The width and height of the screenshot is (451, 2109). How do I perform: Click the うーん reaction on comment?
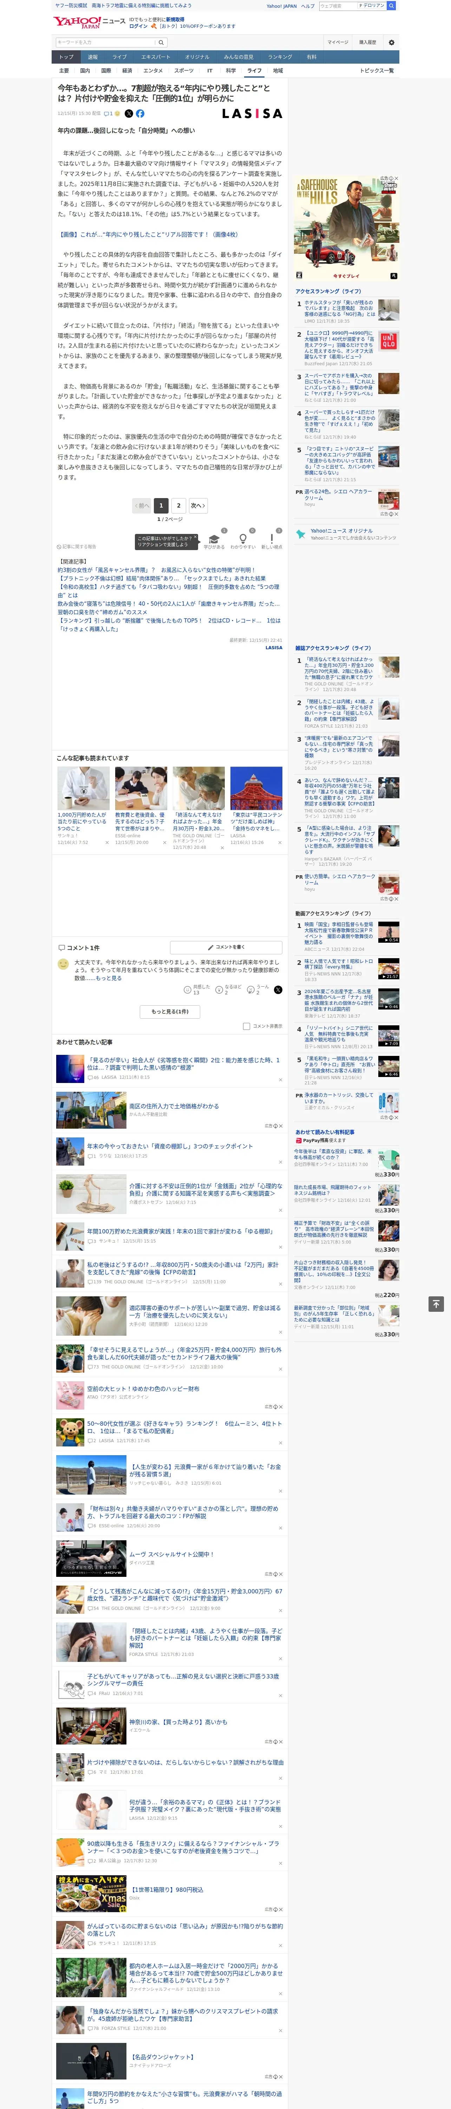[258, 991]
